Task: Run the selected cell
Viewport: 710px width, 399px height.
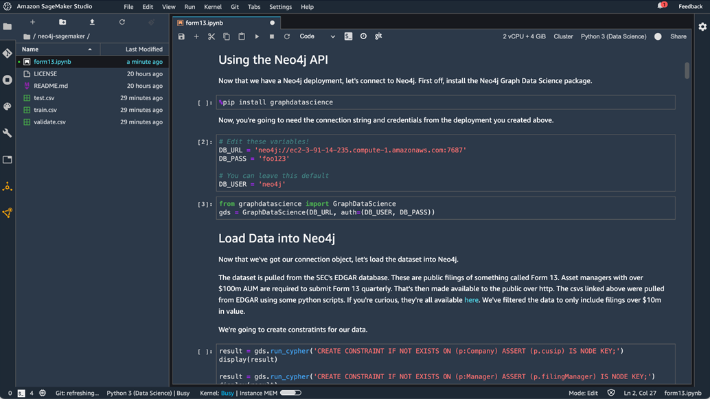Action: (x=257, y=36)
